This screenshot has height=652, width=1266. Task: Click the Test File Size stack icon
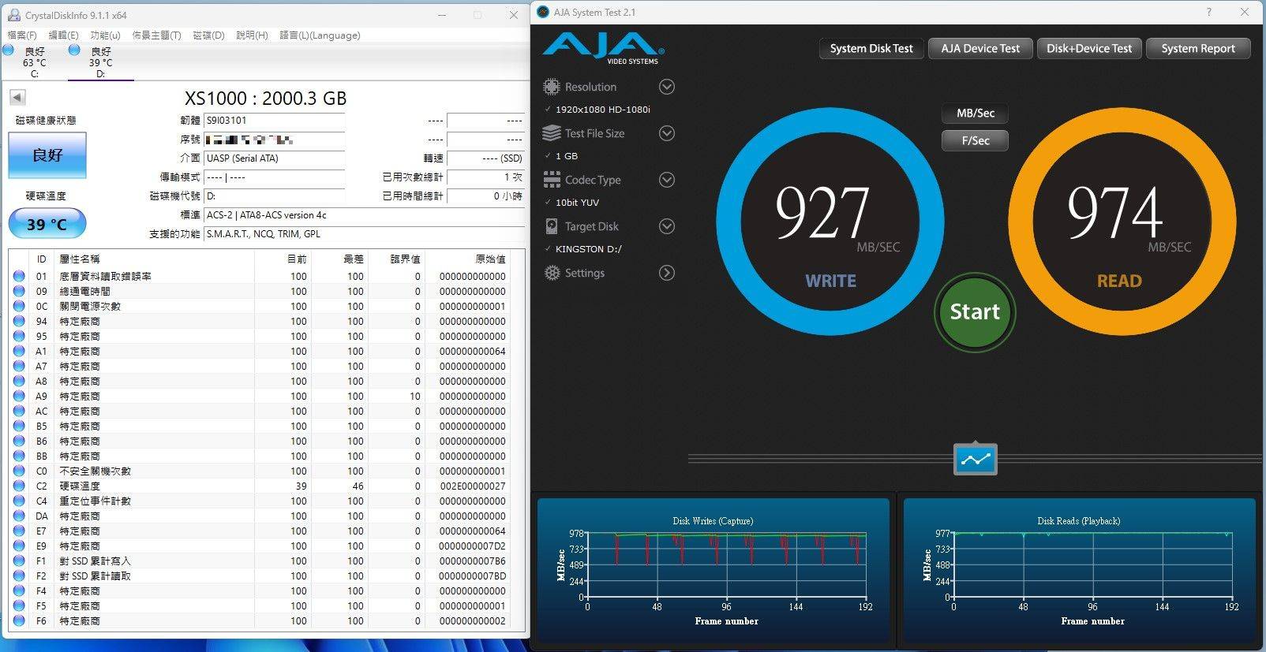pyautogui.click(x=551, y=133)
